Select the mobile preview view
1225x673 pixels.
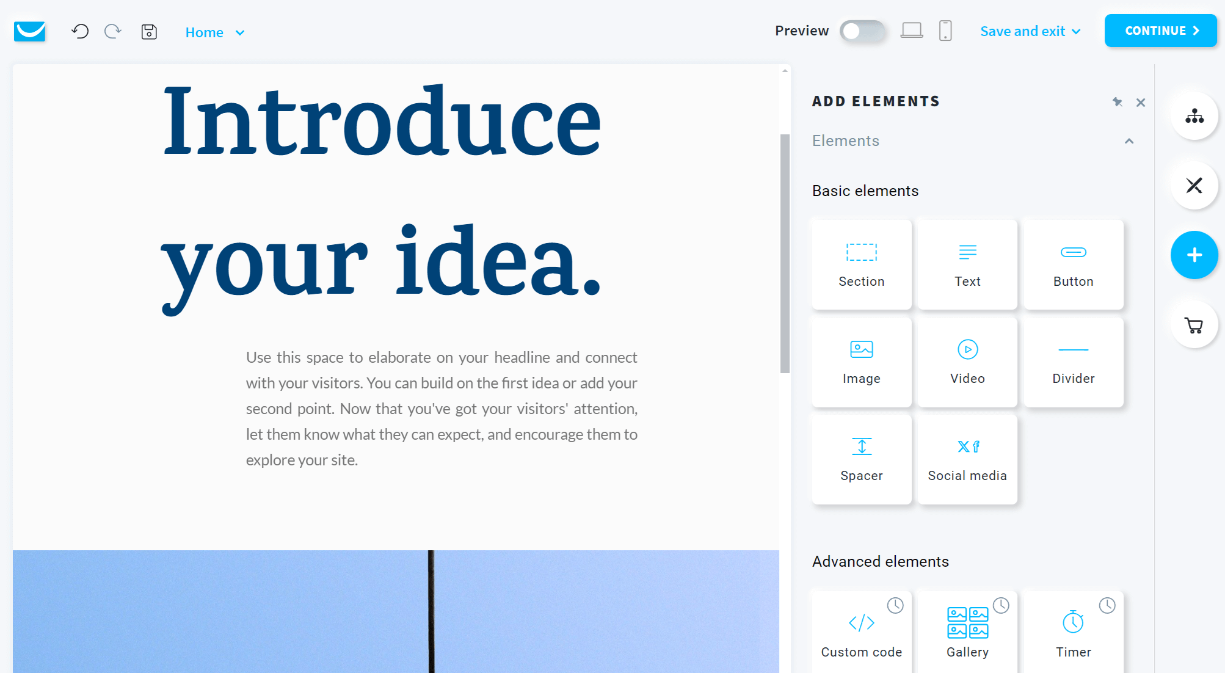pos(945,32)
